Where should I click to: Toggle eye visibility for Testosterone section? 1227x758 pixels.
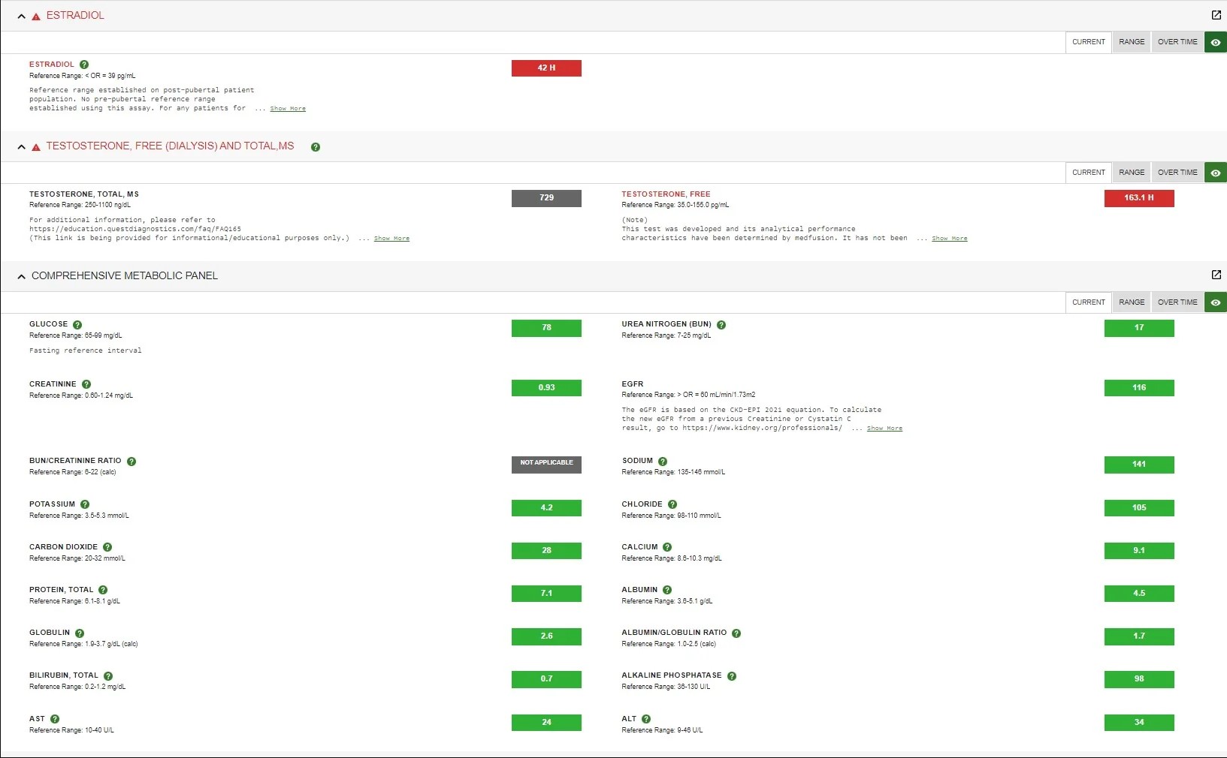1215,173
